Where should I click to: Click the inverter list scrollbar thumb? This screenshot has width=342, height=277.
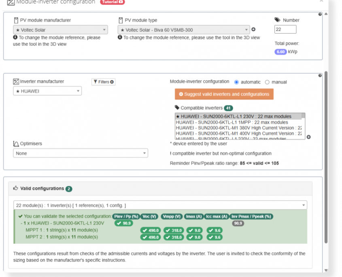click(303, 116)
